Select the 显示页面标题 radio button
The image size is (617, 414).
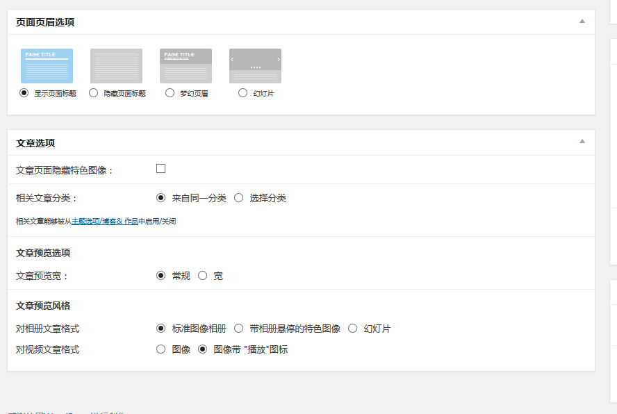pyautogui.click(x=24, y=93)
